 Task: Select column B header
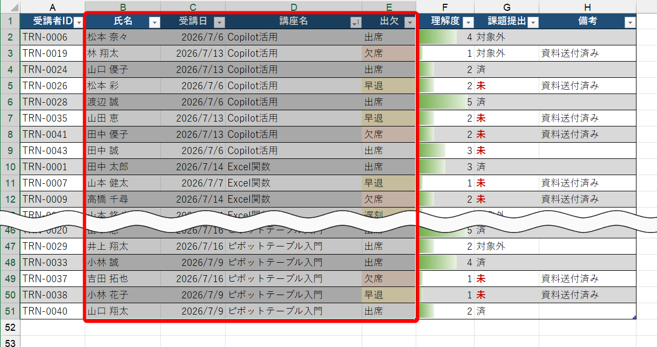tap(123, 7)
